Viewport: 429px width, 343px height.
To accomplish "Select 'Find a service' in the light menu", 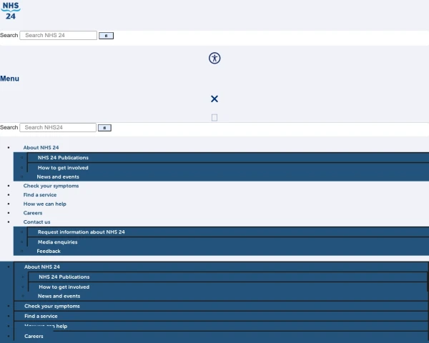I will 40,195.
